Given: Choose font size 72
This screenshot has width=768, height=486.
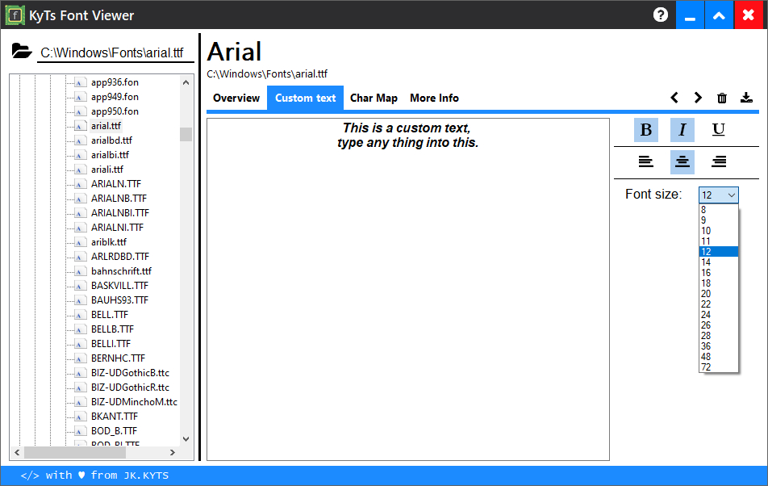Looking at the screenshot, I should 719,367.
